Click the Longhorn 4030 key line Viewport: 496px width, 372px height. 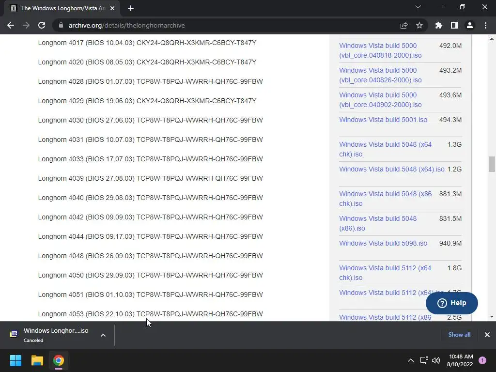pos(150,120)
